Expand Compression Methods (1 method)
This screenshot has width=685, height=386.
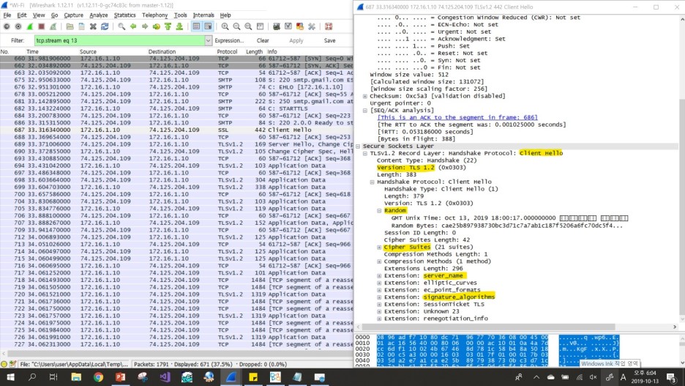379,261
